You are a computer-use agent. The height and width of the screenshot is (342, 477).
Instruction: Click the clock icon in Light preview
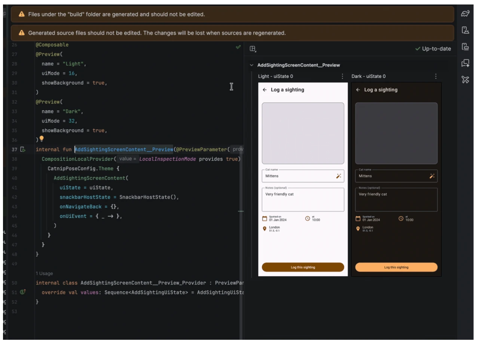coord(308,218)
